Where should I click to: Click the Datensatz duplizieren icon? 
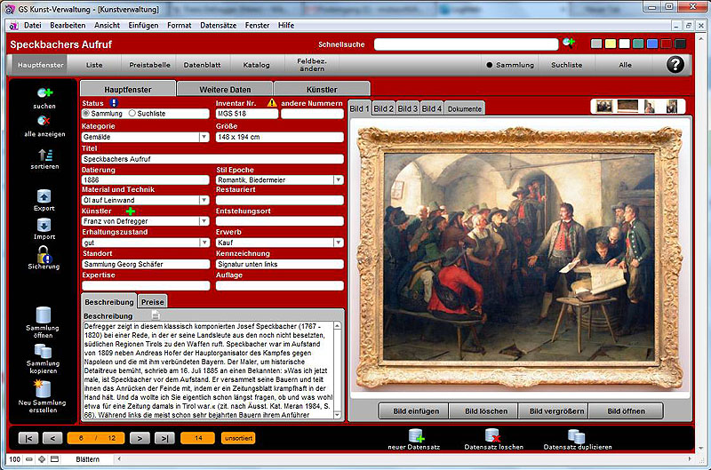click(x=576, y=436)
